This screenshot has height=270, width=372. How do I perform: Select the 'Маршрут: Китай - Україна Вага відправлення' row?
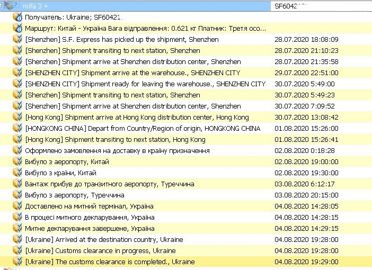pos(145,29)
